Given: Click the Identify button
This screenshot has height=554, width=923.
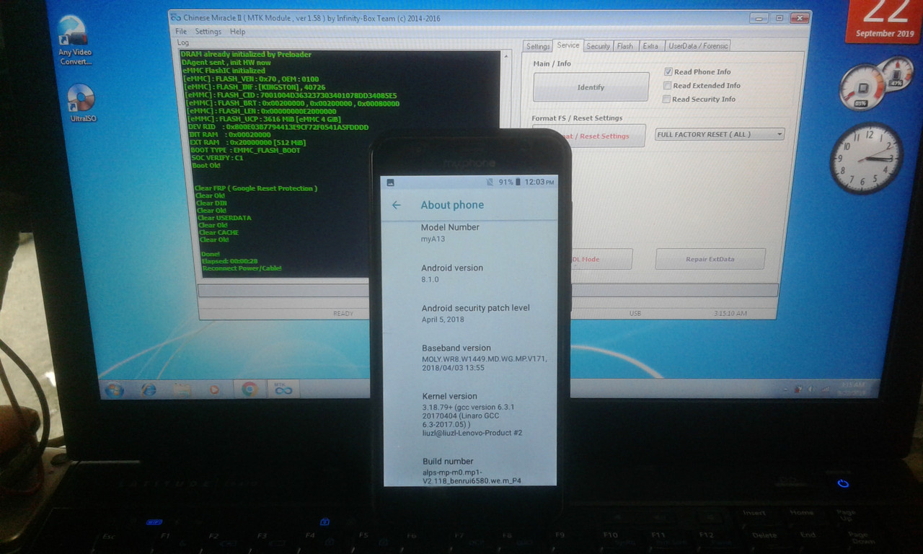Looking at the screenshot, I should (591, 87).
